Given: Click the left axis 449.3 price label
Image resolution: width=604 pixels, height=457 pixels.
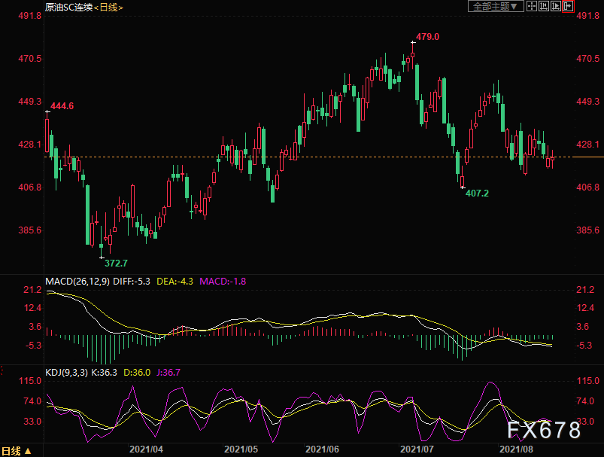Looking at the screenshot, I should click(x=29, y=102).
